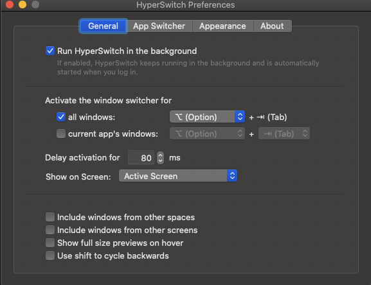This screenshot has height=285, width=371.
Task: Switch to the General tab
Action: coord(103,26)
